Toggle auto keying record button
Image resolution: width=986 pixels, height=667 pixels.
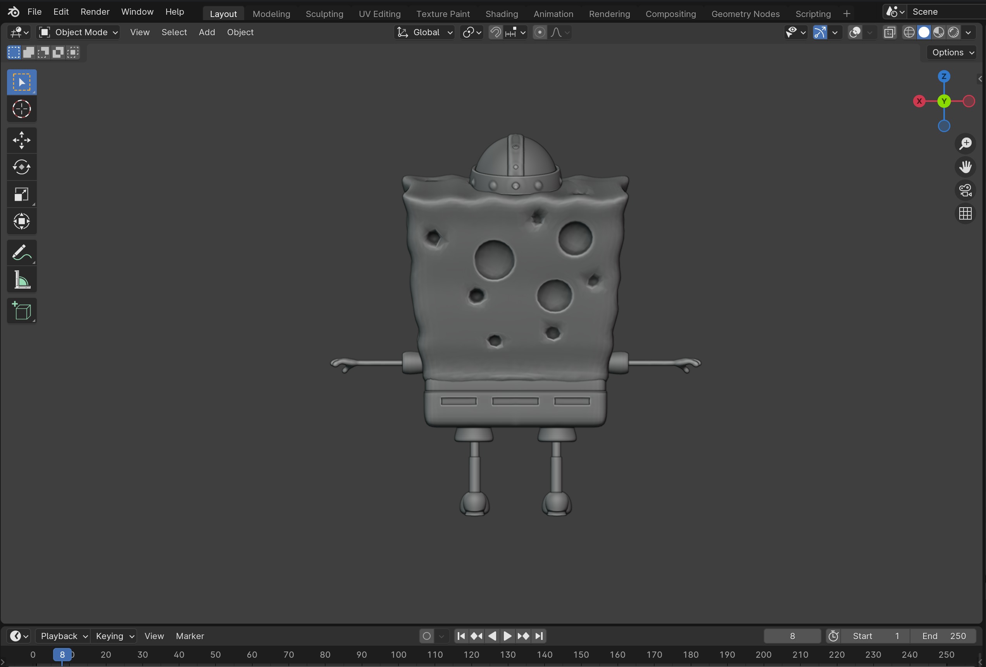427,636
